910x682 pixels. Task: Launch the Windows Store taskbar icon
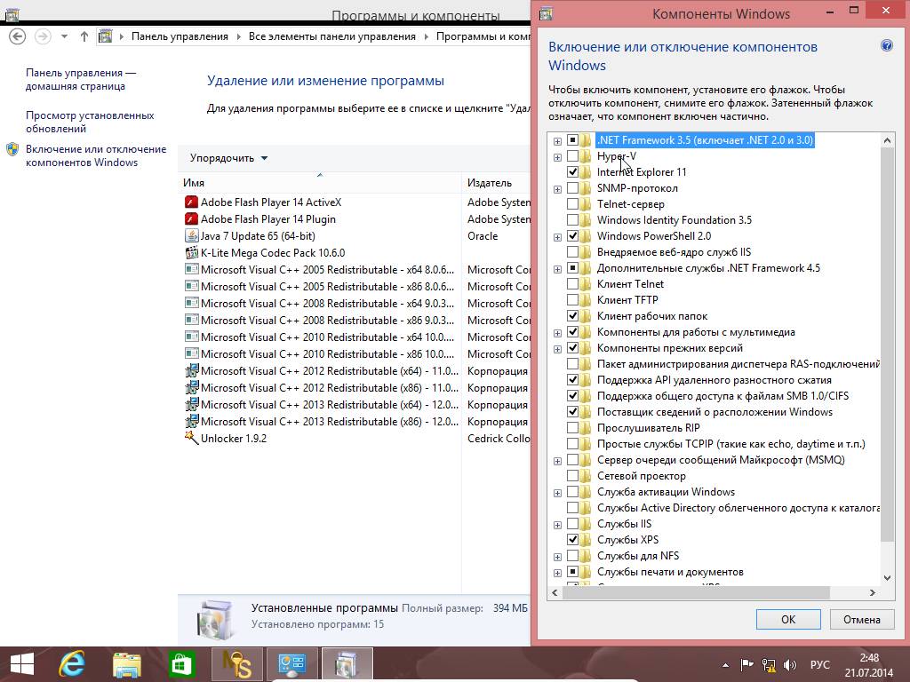click(182, 663)
